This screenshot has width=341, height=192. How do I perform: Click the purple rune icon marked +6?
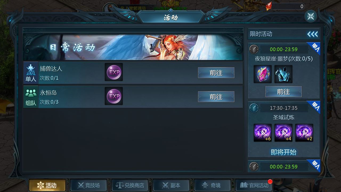coord(263,133)
